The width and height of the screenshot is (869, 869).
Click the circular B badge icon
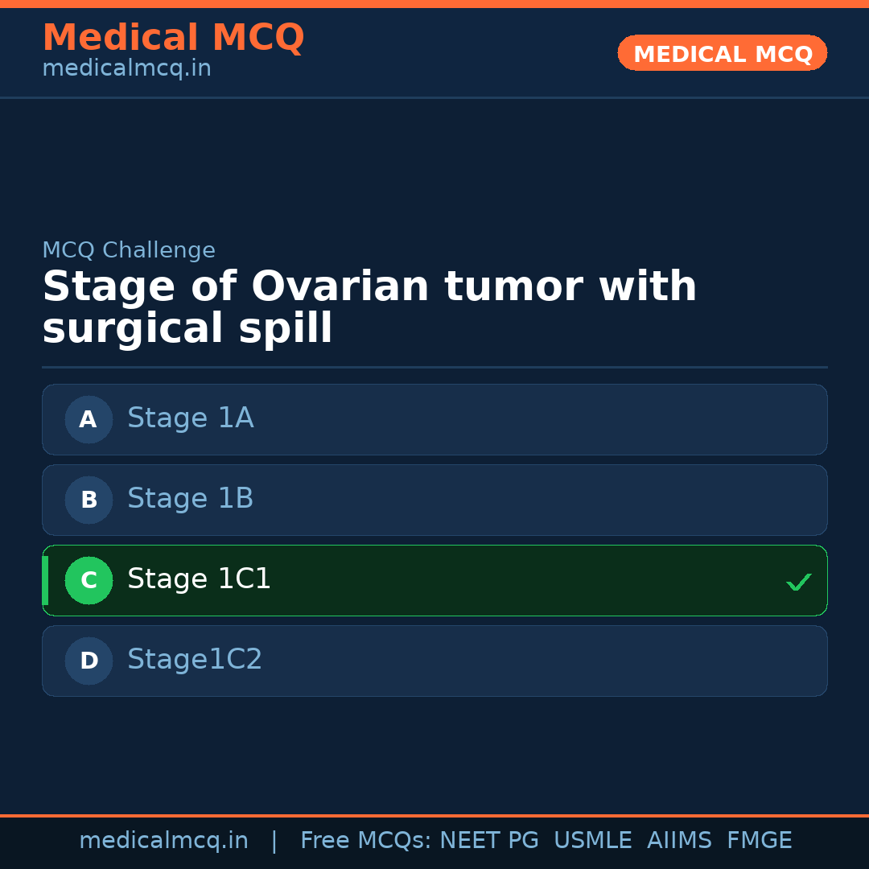(89, 500)
